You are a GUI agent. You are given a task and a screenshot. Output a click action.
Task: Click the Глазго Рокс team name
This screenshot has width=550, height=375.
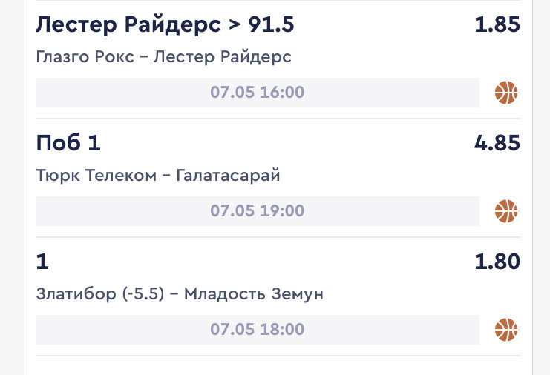pyautogui.click(x=85, y=57)
